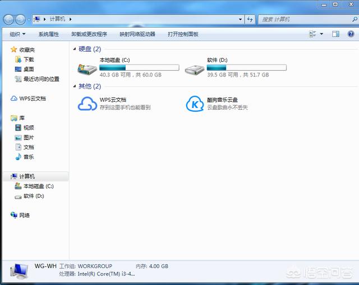
Task: Click the text 40.3 GB 可用，共 60.0 GB
Action: click(x=131, y=75)
